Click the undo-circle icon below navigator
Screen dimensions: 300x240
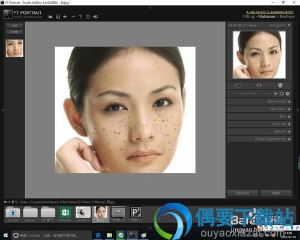point(238,85)
